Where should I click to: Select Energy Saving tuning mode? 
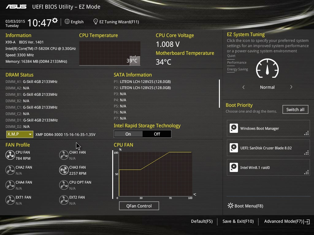pos(238,69)
